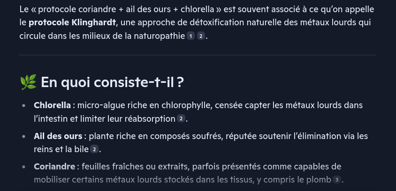396x191 pixels.
Task: Click the horizontal divider line below the intro
Action: 198,55
